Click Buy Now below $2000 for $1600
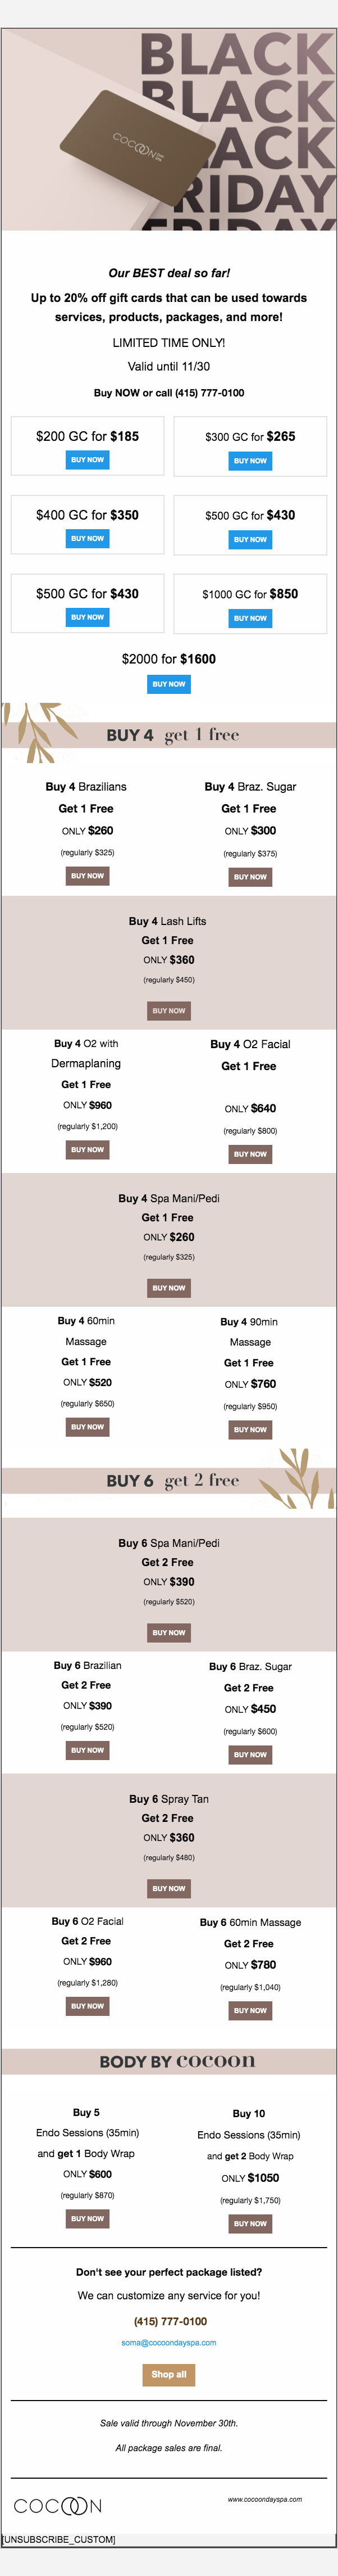This screenshot has width=338, height=2576. click(x=168, y=684)
